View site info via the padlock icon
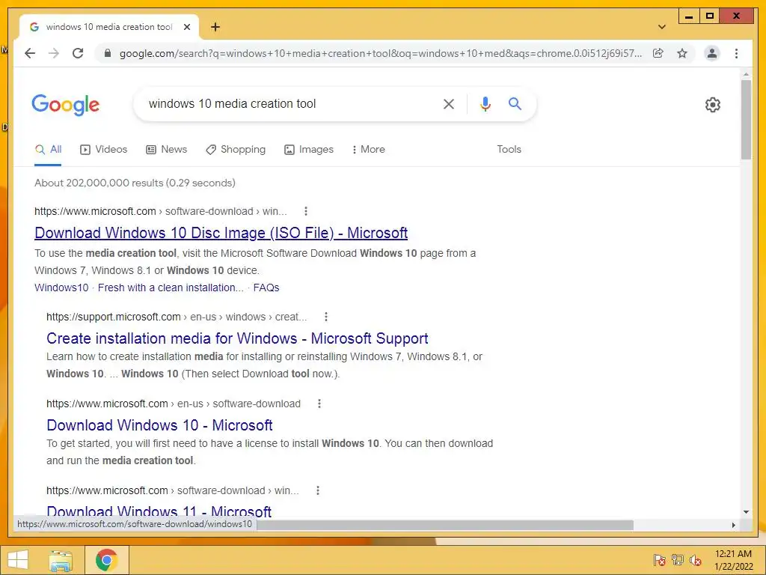766x575 pixels. coord(108,53)
